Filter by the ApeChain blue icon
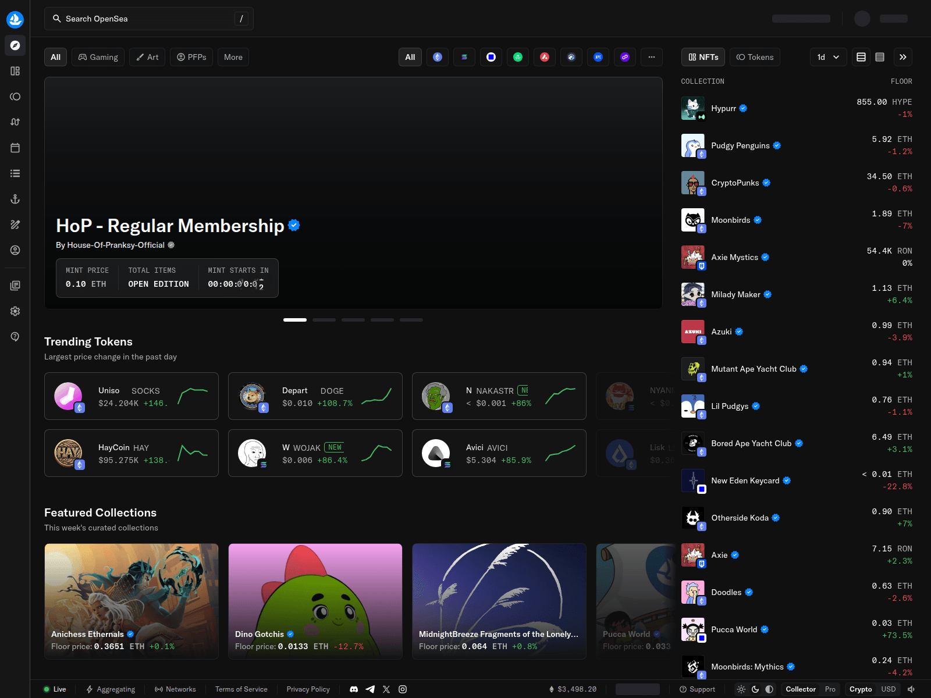This screenshot has width=931, height=698. [x=598, y=57]
